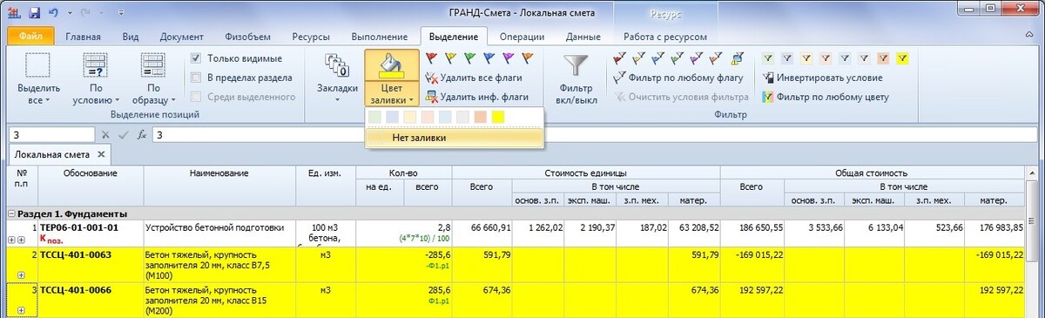The image size is (1045, 318).
Task: Switch to the Выполнение ribbon tab
Action: [380, 37]
